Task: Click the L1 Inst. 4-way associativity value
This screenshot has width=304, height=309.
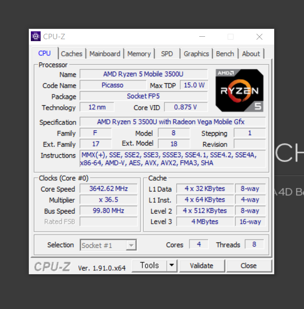Action: click(x=250, y=200)
